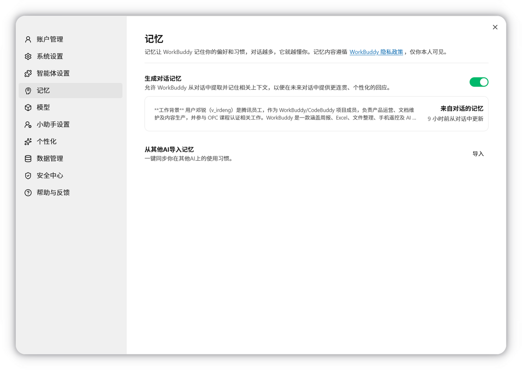Click the 小助手设置 person-gear icon
This screenshot has height=370, width=522.
coord(28,124)
